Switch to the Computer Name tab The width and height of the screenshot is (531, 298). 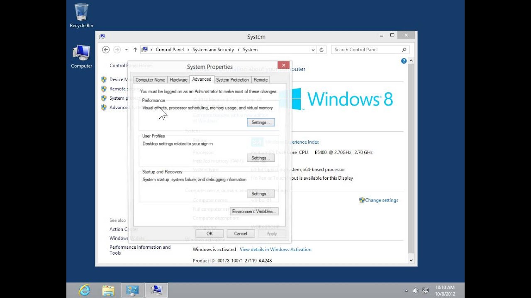[150, 80]
